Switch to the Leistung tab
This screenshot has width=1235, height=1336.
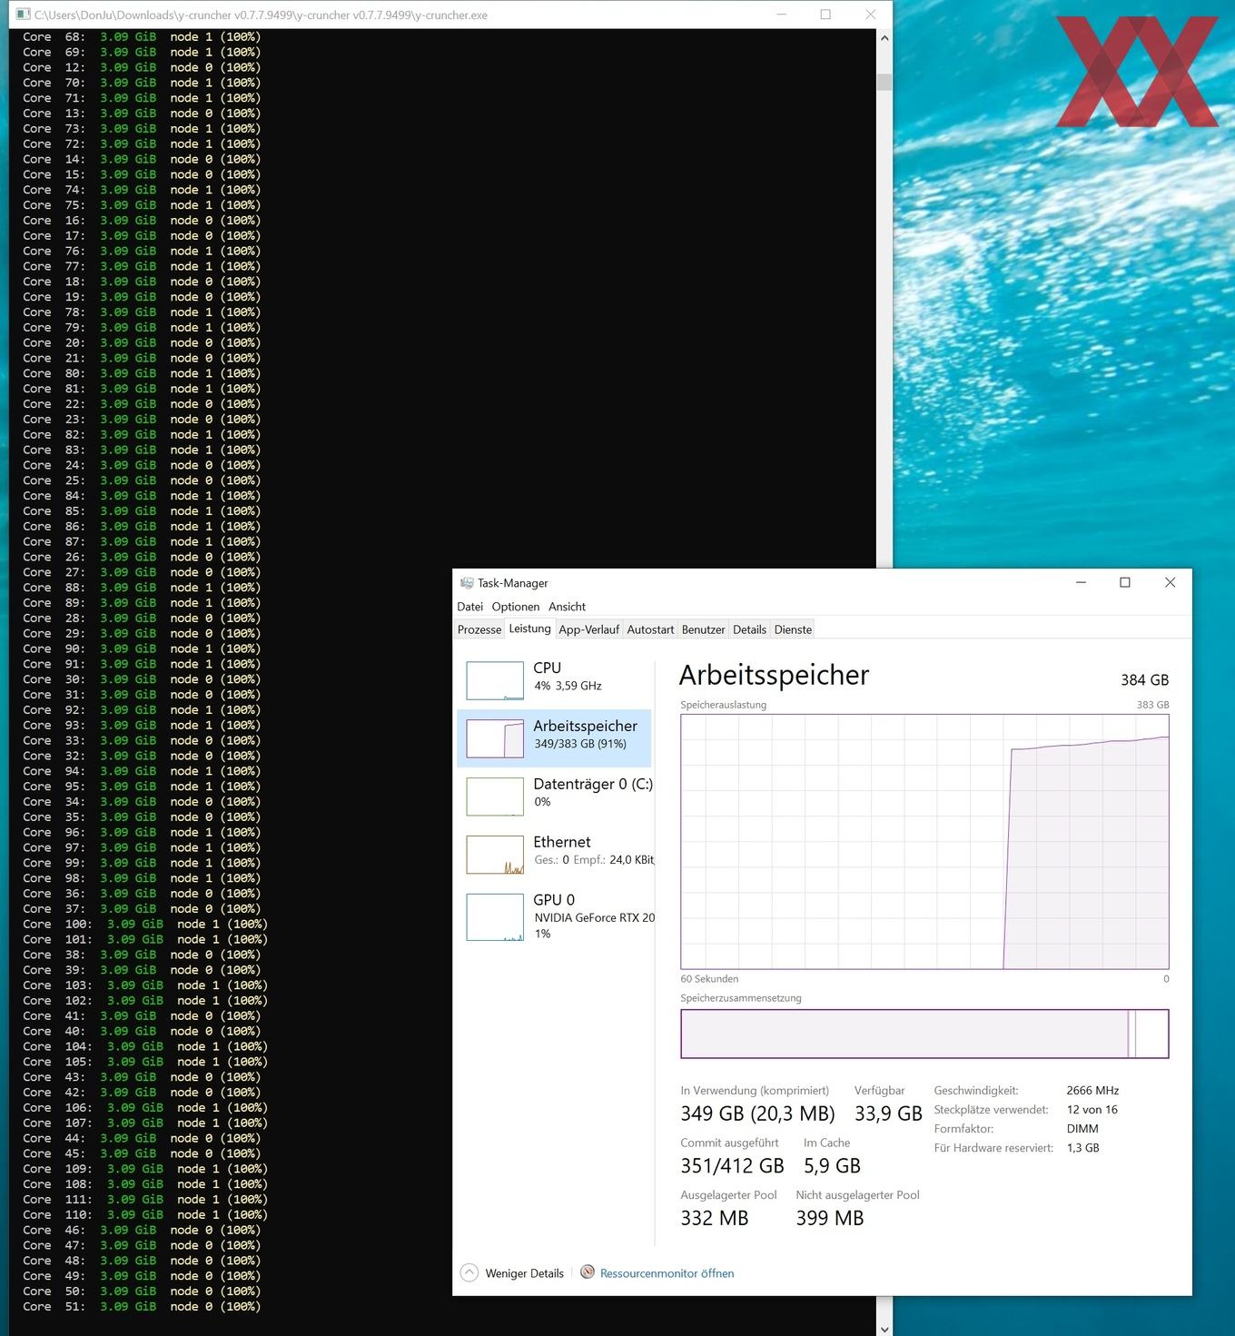point(529,628)
